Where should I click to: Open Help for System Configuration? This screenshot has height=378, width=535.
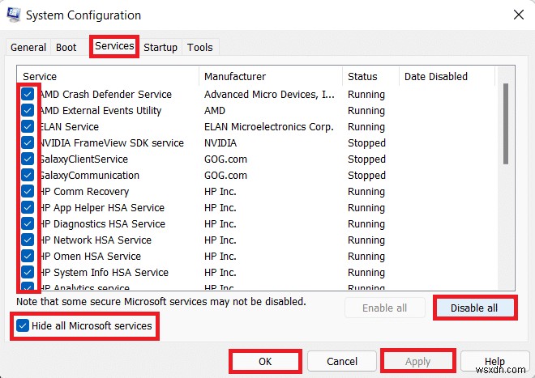tap(494, 361)
